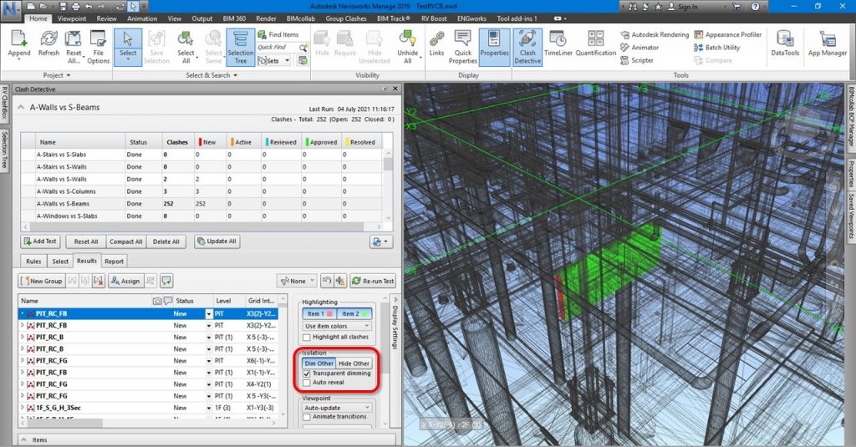Click the Re-run Test button

pos(372,281)
